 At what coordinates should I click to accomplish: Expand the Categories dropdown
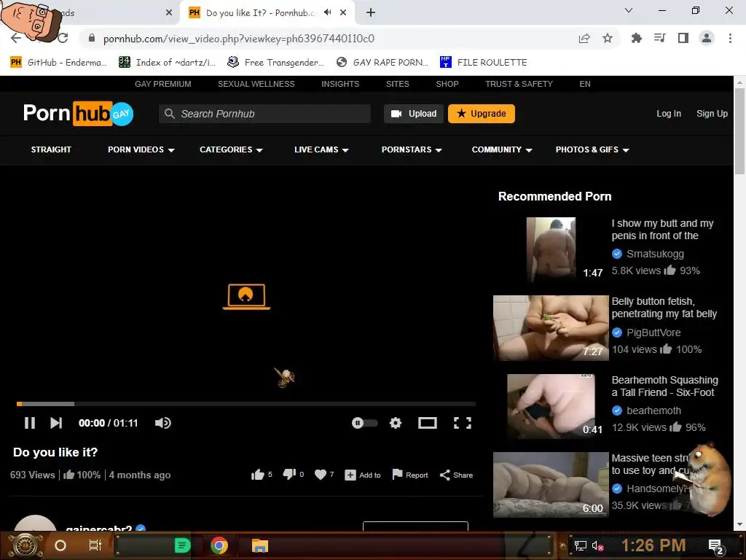tap(231, 149)
